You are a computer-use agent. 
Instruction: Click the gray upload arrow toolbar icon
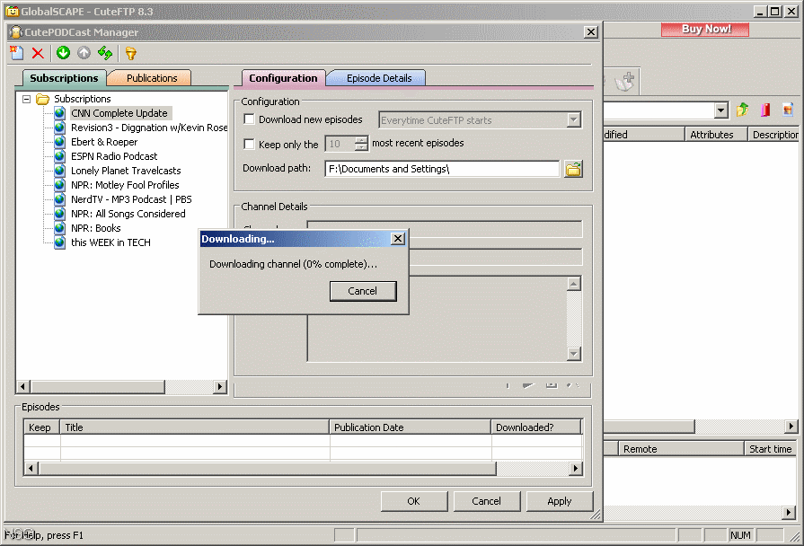[84, 53]
